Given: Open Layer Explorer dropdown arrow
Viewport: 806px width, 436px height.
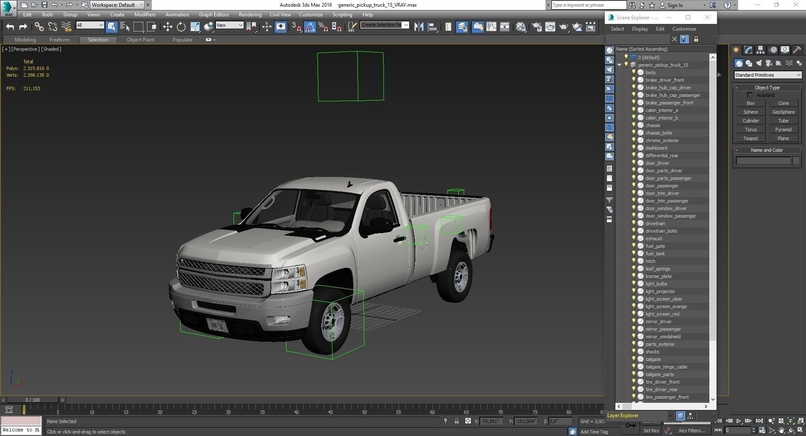Looking at the screenshot, I should tap(670, 415).
